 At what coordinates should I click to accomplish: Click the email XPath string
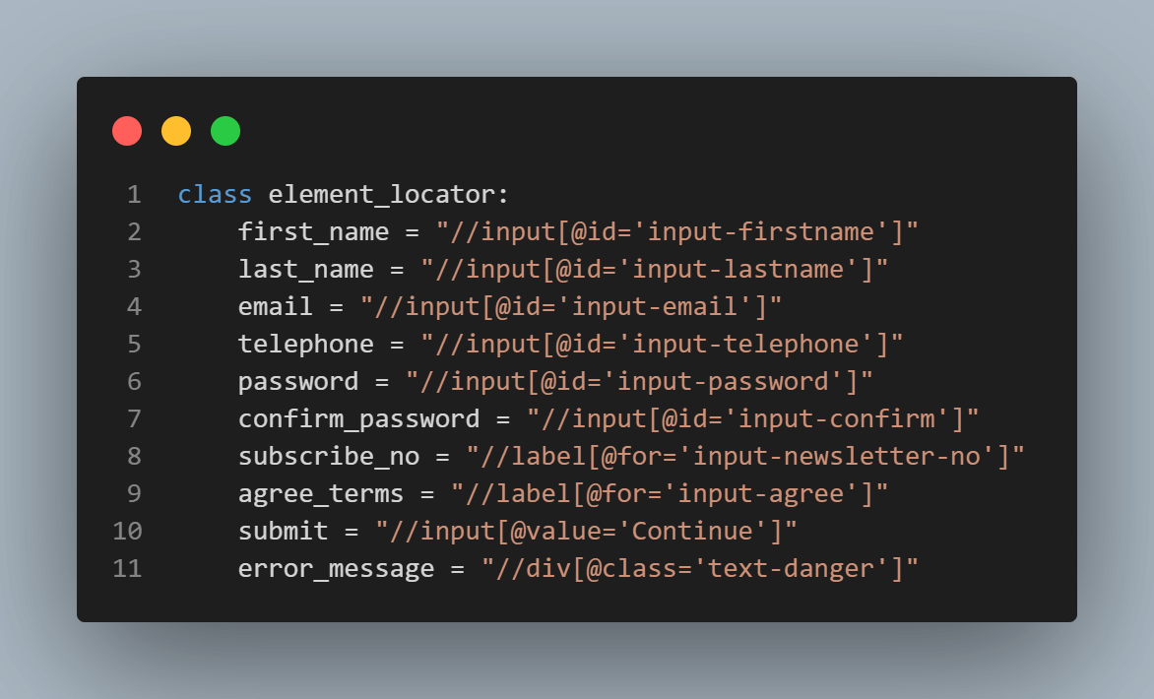pyautogui.click(x=570, y=307)
